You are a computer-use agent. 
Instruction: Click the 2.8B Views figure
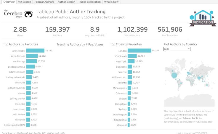(x=20, y=30)
